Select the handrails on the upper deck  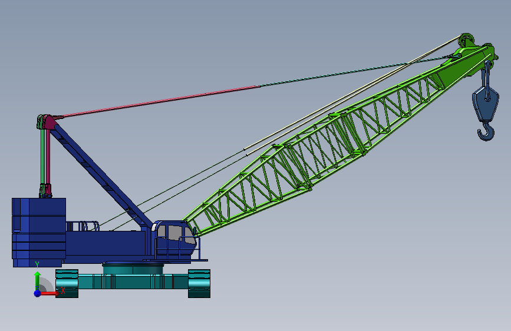tap(83, 226)
